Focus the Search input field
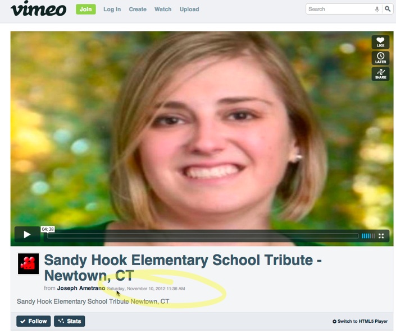The image size is (396, 334). click(x=340, y=9)
